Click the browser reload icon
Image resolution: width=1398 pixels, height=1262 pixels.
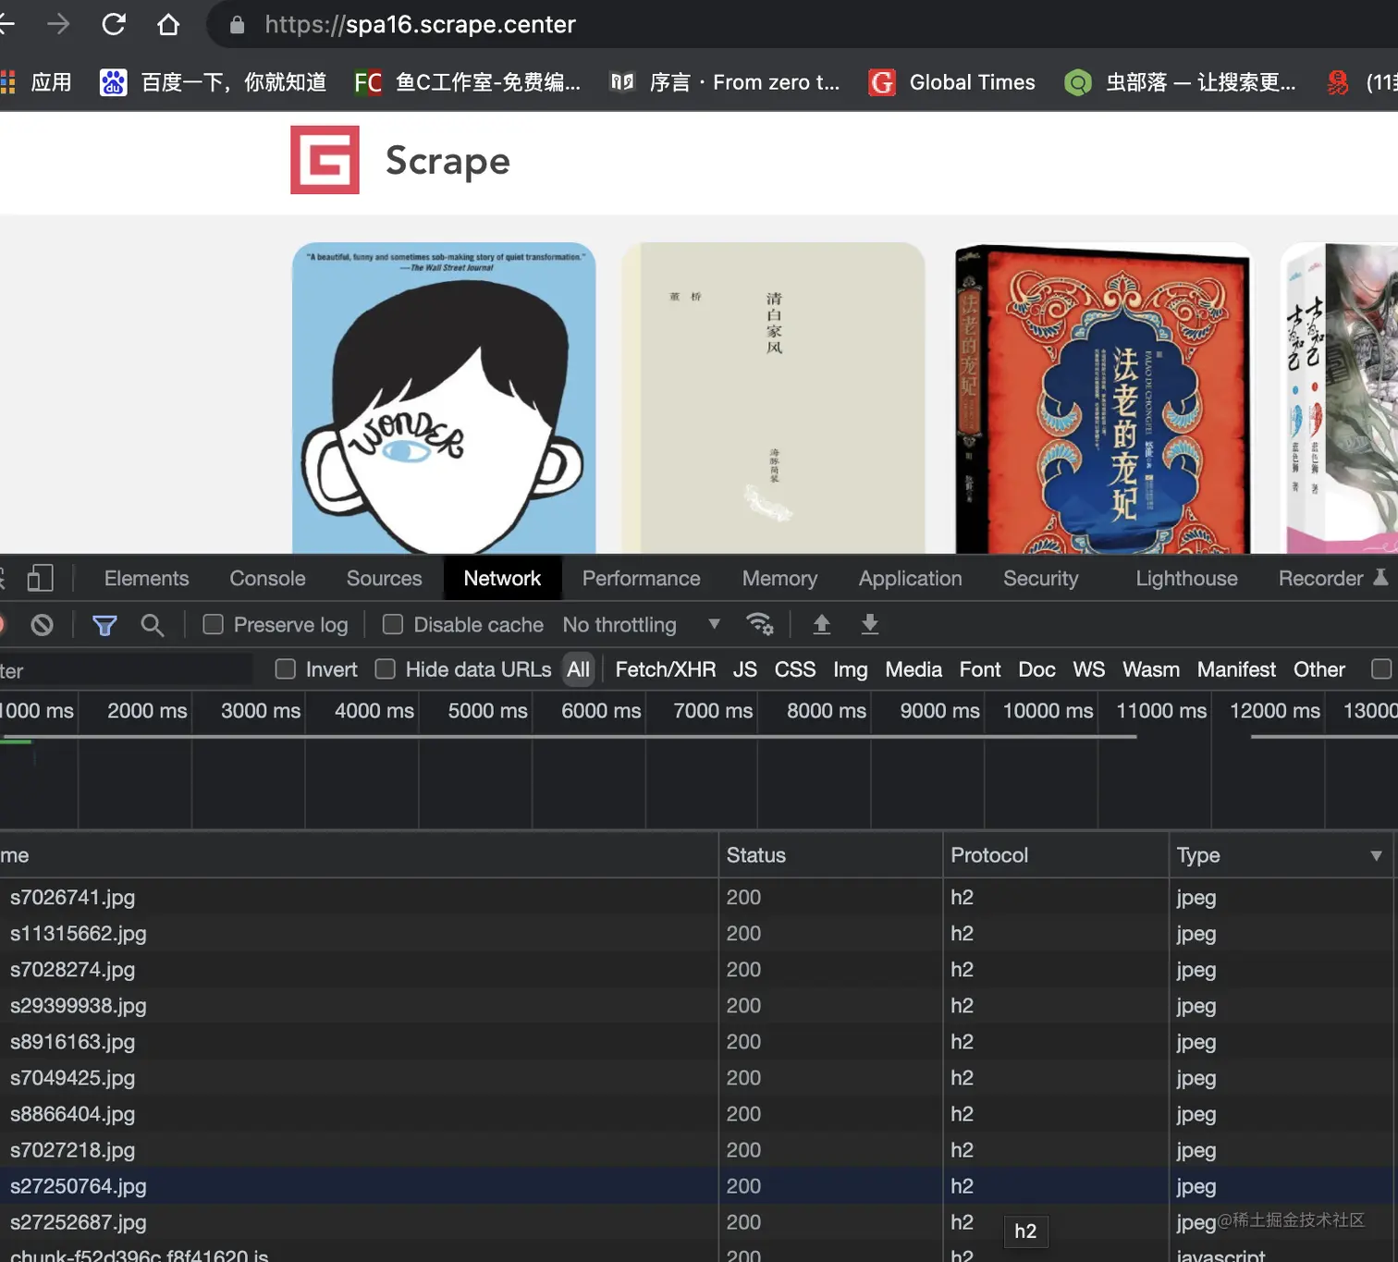coord(114,24)
